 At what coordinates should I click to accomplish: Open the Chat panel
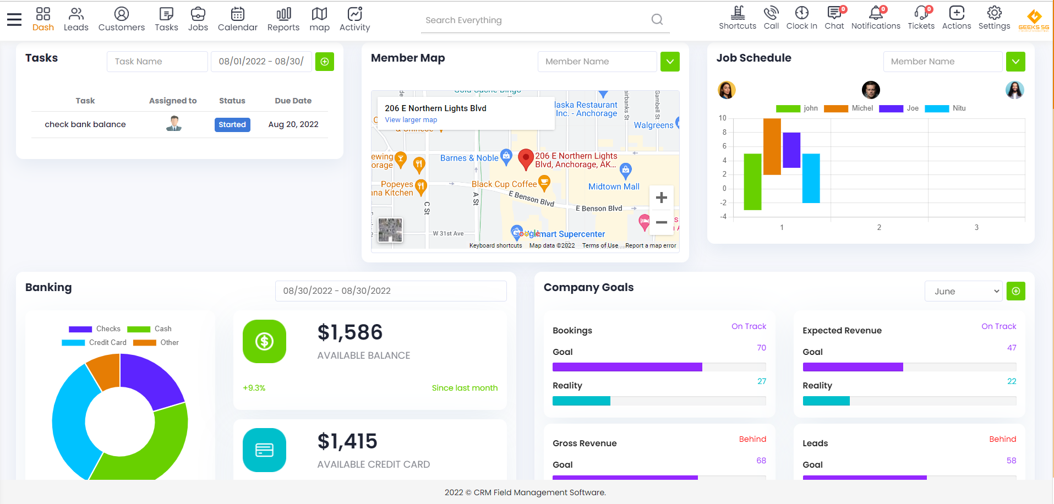click(x=834, y=19)
